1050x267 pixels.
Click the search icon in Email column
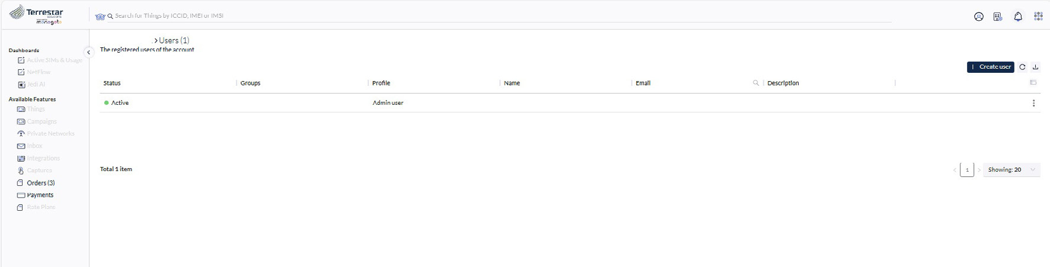pos(756,83)
